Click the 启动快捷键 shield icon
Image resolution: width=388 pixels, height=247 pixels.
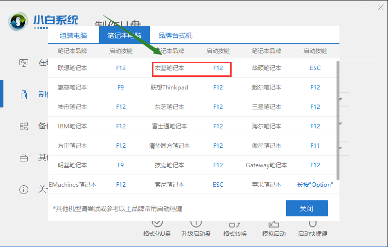pos(313,223)
